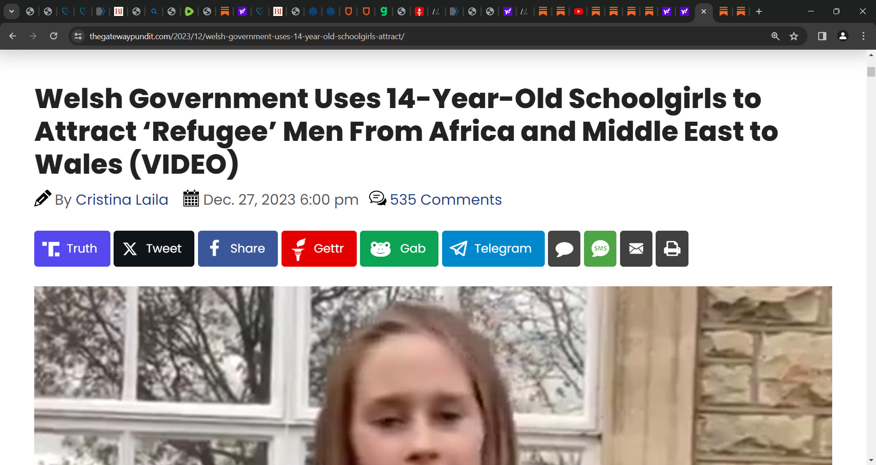Open the zoom magnifier in address bar
The width and height of the screenshot is (876, 465).
coord(775,36)
